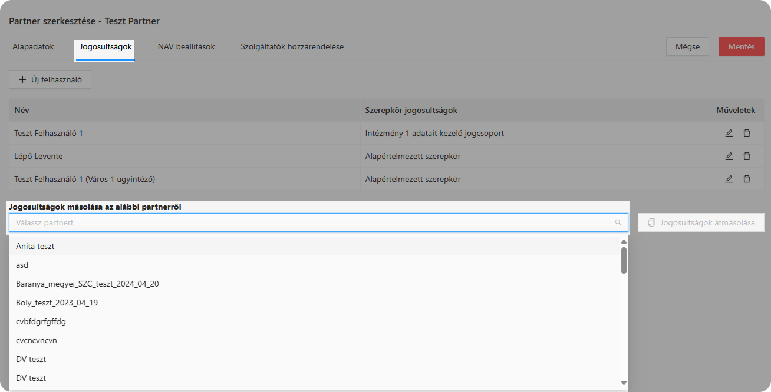This screenshot has width=771, height=392.
Task: Edit Teszt Felhasználó 1 with pencil icon
Action: pos(729,133)
